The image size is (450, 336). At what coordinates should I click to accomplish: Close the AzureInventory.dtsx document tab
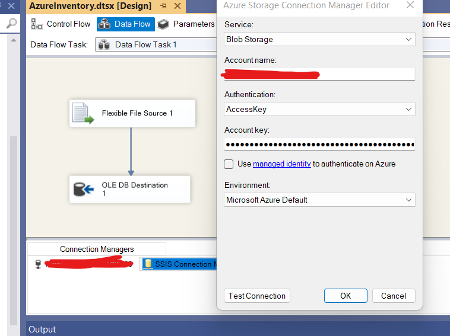tap(178, 6)
